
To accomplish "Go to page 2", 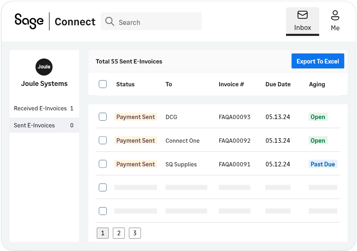I will point(119,233).
